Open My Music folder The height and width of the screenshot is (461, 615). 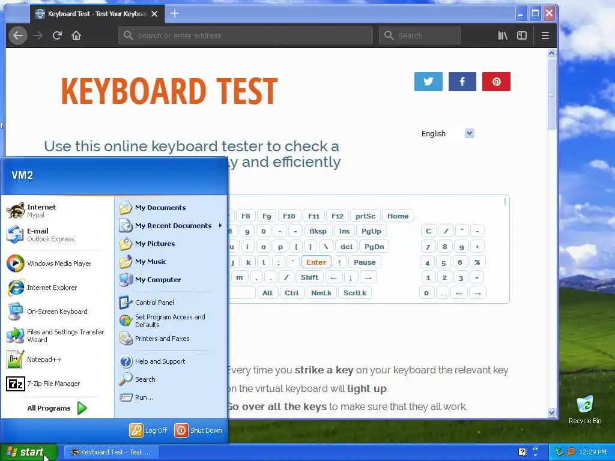pos(144,262)
